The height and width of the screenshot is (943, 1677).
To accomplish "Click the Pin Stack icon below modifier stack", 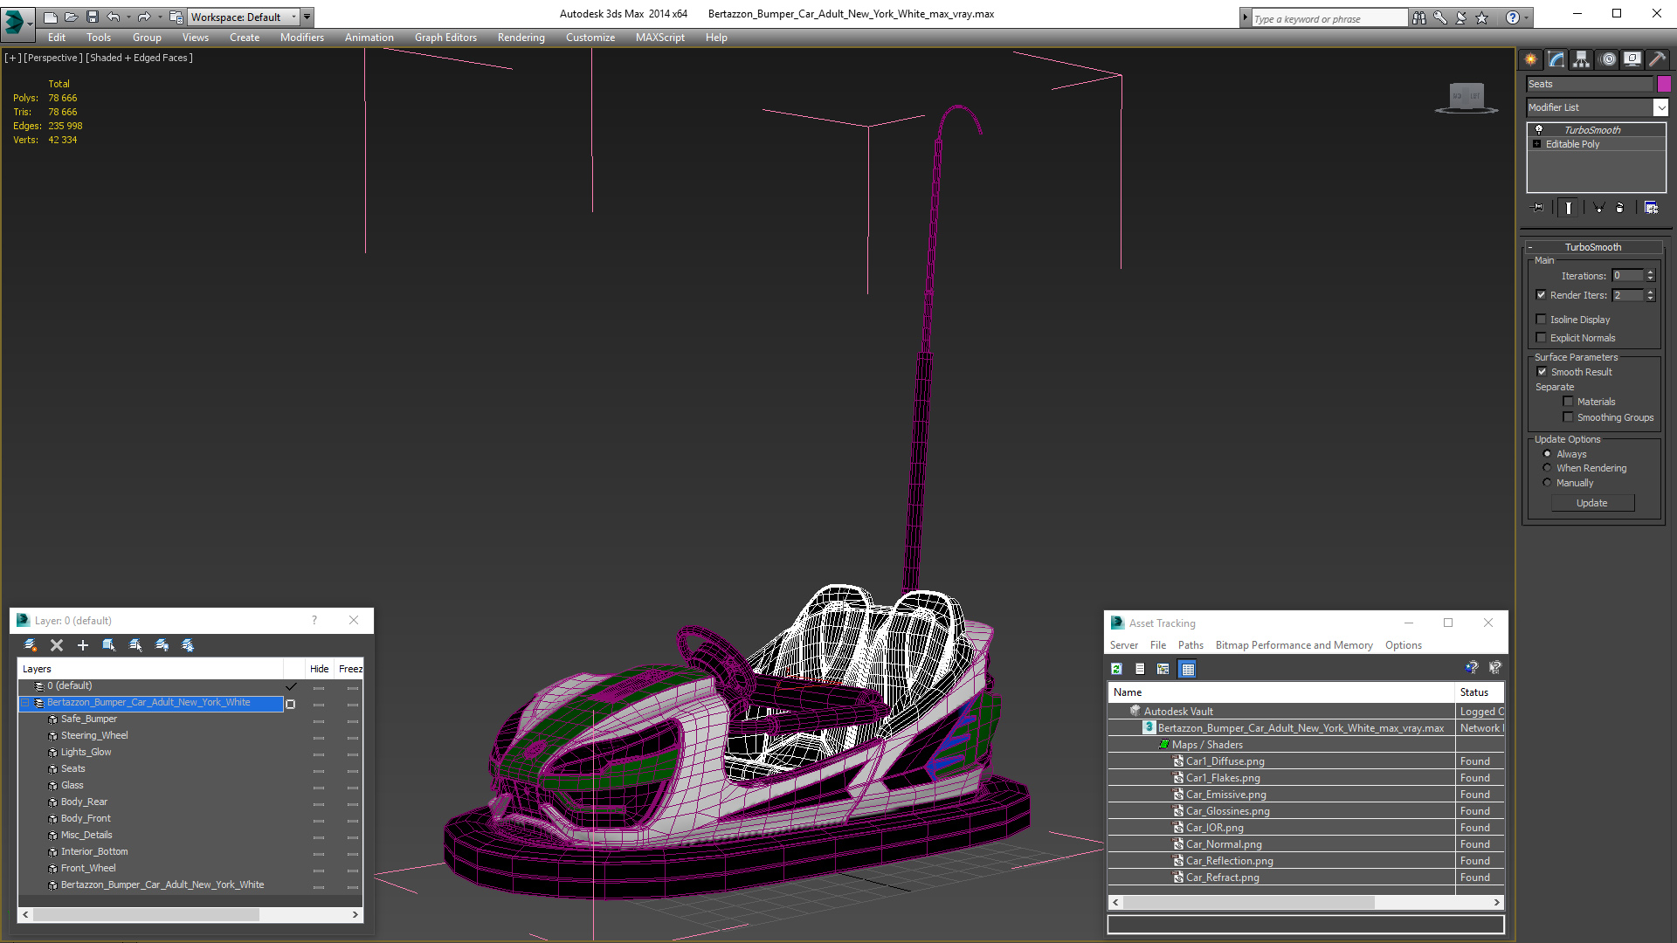I will click(1538, 208).
